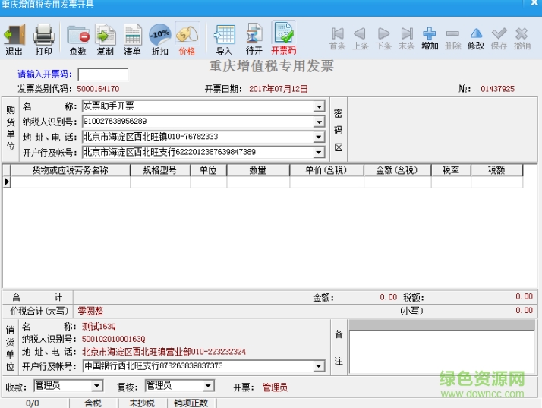
Task: Expand the buyer 名称 dropdown
Action: [x=319, y=107]
